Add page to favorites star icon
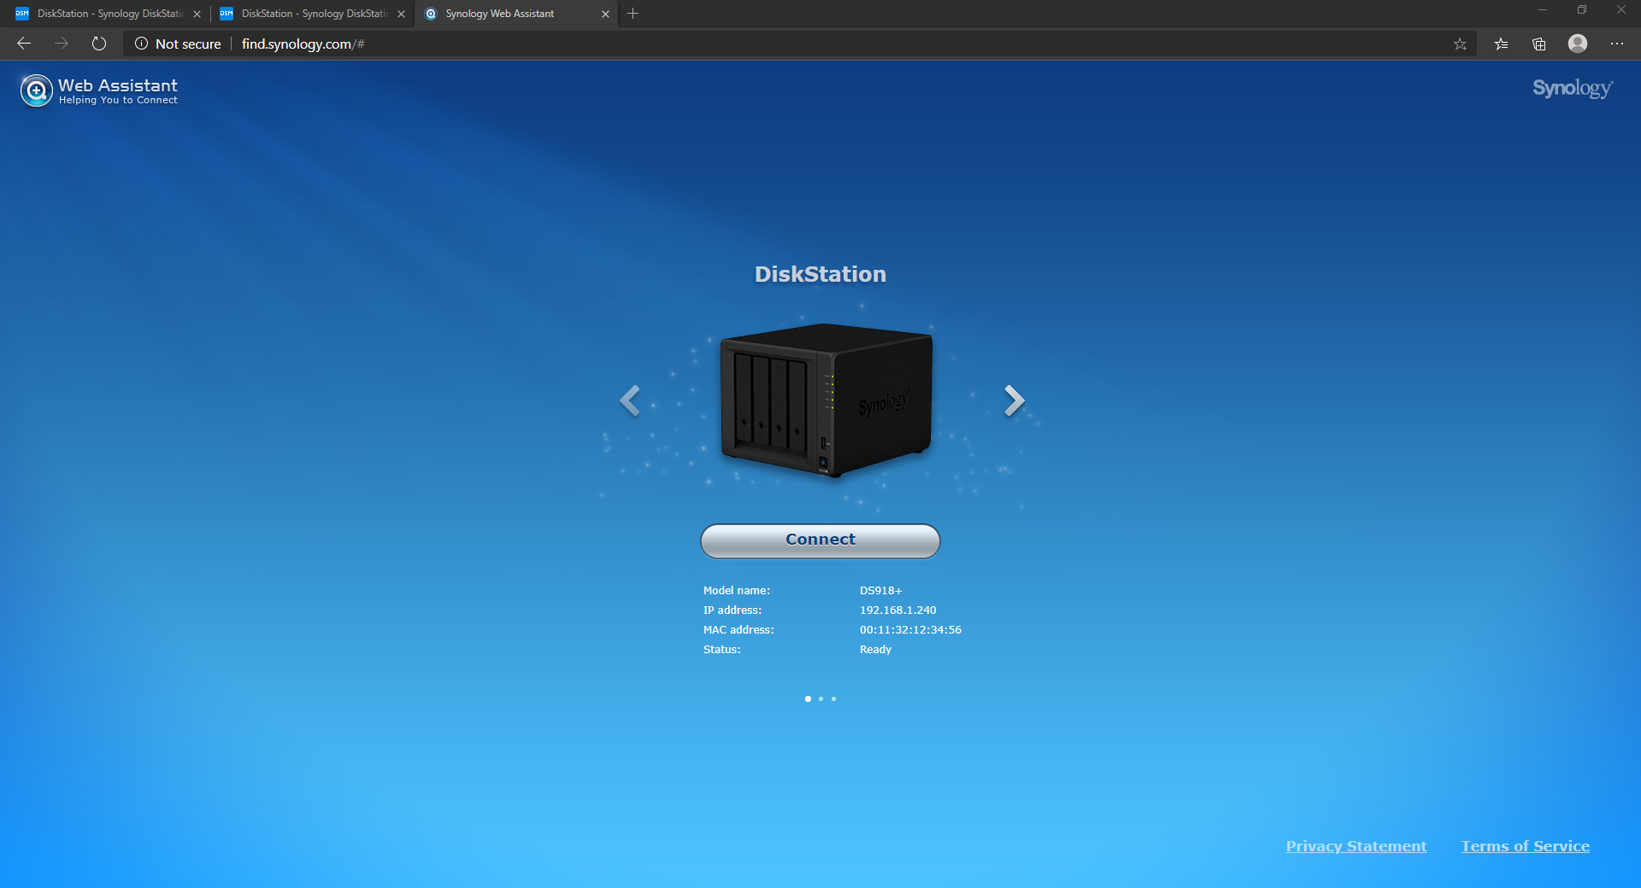Screen dimensions: 1641x888 click(x=1460, y=44)
